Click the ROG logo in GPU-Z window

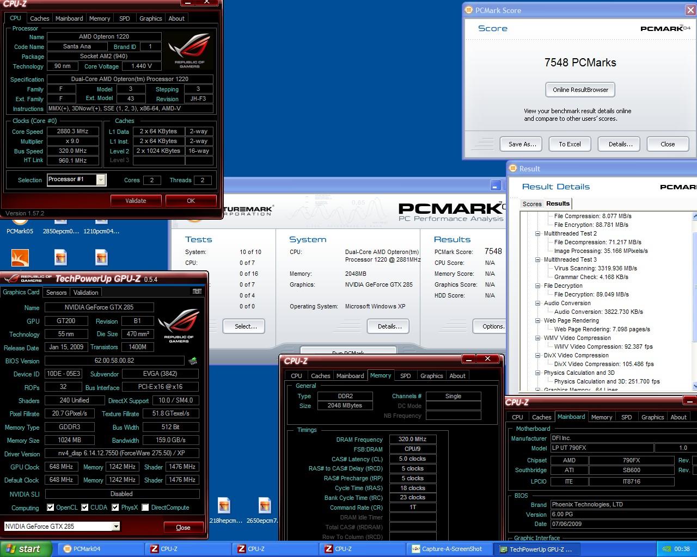click(179, 325)
